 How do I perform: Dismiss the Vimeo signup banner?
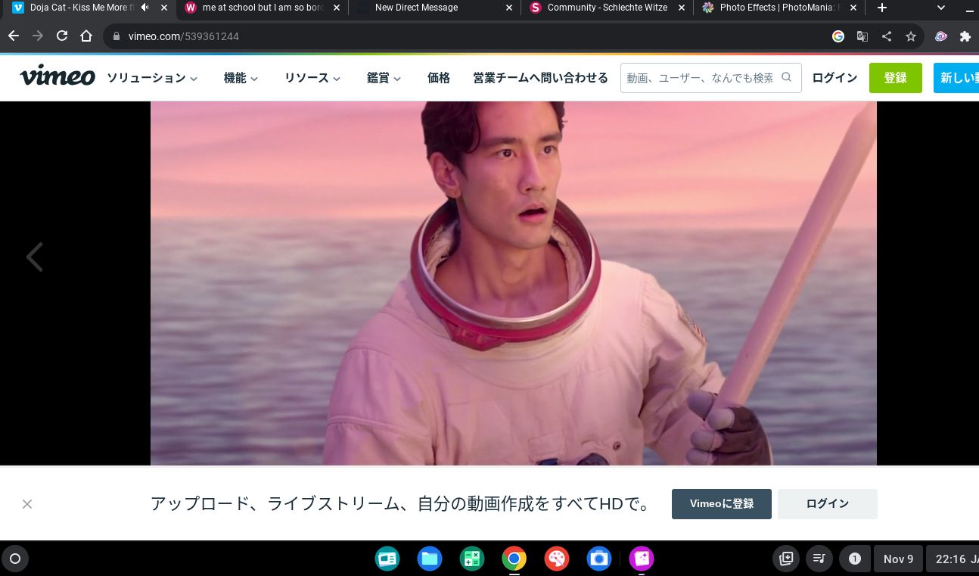[x=27, y=504]
